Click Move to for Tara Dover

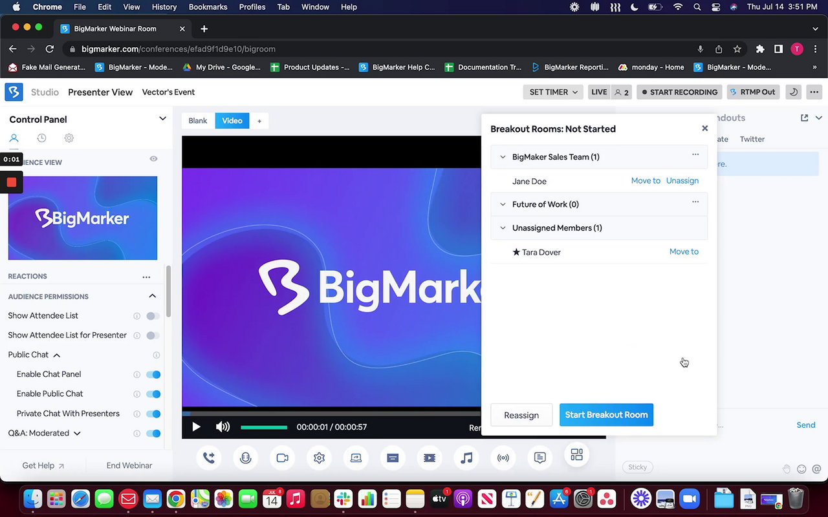point(684,252)
